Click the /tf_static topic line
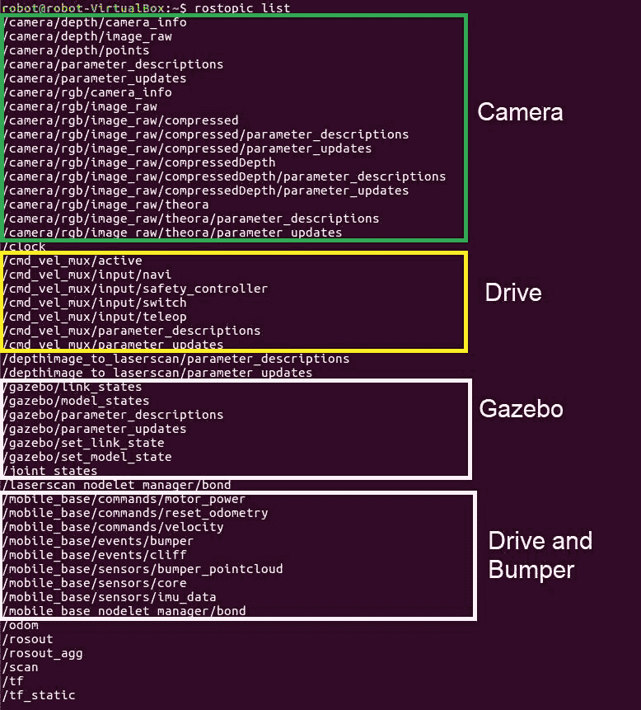Image resolution: width=641 pixels, height=710 pixels. click(x=39, y=695)
